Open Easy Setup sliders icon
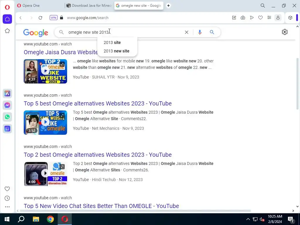 [269, 18]
